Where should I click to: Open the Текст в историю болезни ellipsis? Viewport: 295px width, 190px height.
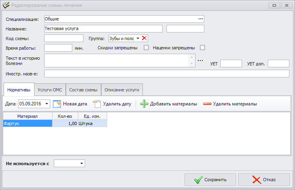coord(200,61)
